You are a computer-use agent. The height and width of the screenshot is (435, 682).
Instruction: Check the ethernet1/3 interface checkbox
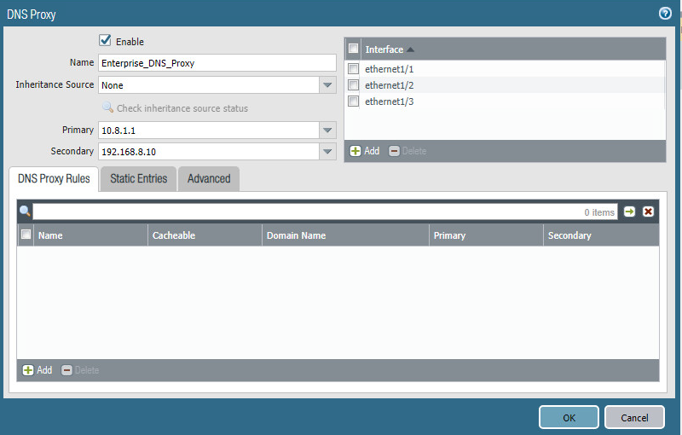tap(354, 101)
